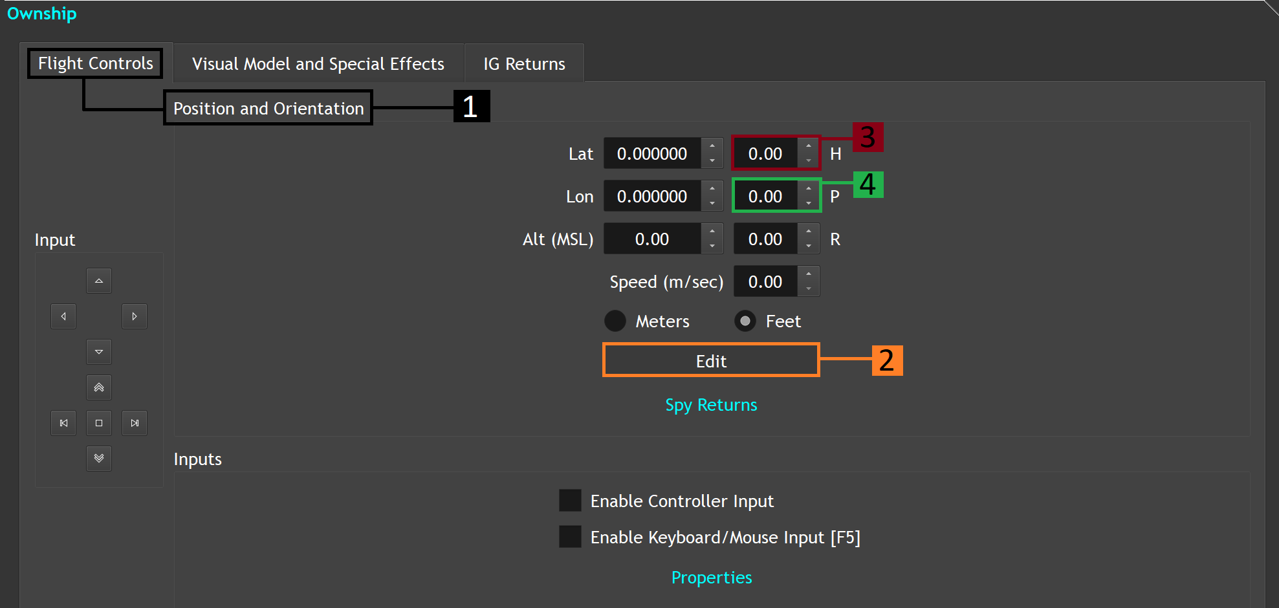Increase the Speed (m/sec) spinner value
Viewport: 1279px width, 608px height.
[809, 274]
